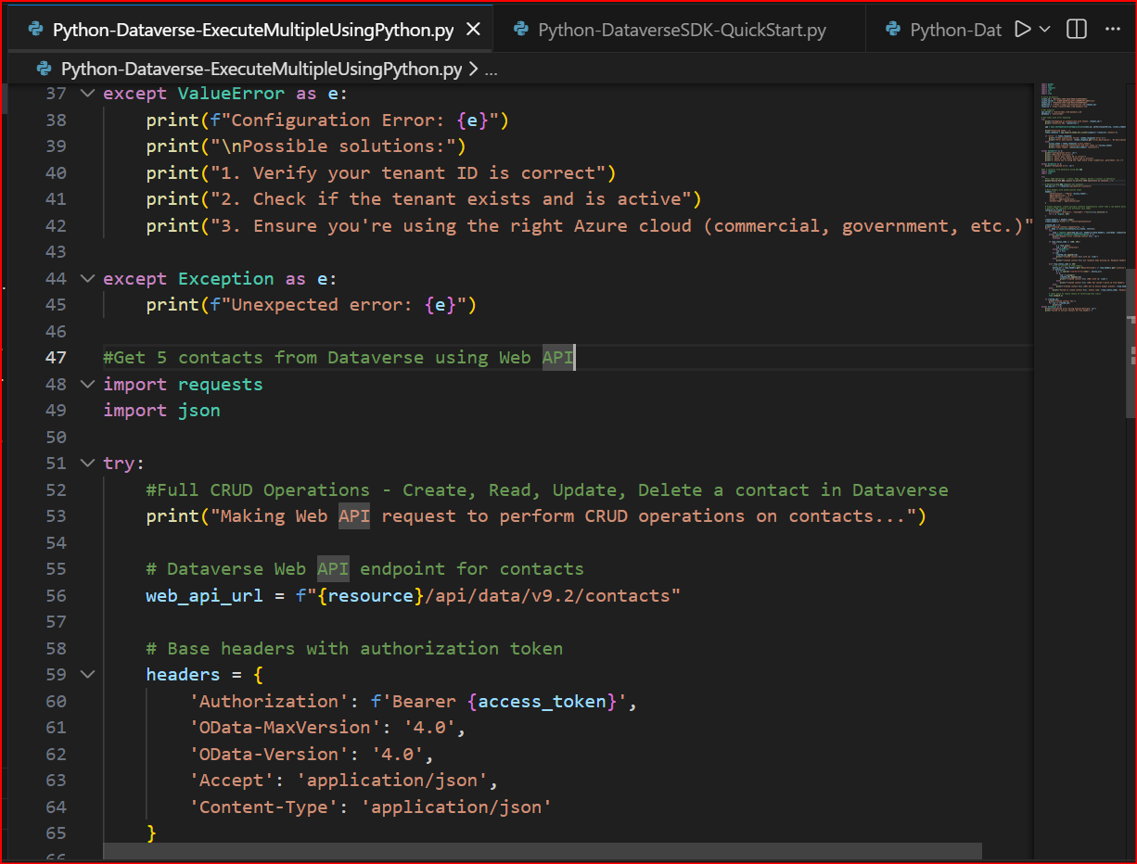Close the ExecuteMultipleUsingPython.py tab

click(473, 29)
